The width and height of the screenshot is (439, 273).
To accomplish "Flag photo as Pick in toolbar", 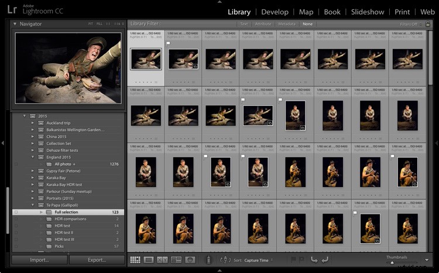I will pos(293,260).
